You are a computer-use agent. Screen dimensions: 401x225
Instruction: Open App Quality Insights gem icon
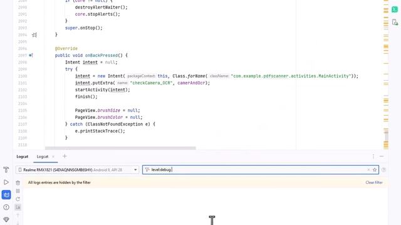click(6, 219)
